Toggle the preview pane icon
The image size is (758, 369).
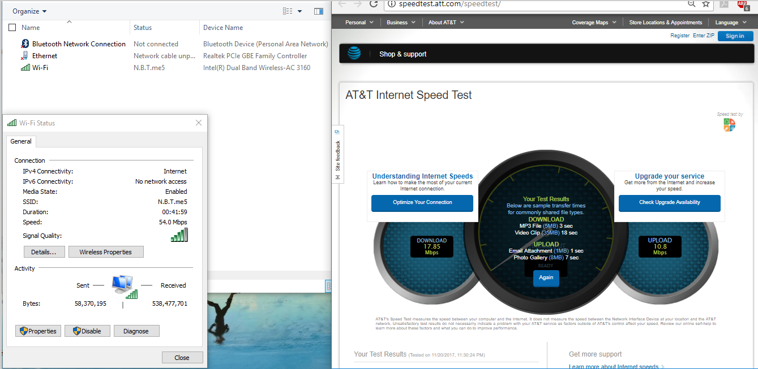[x=319, y=11]
